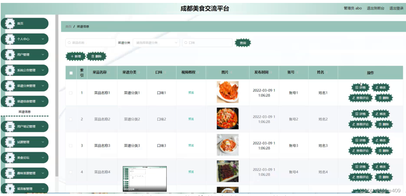
Task: Sort table by 姓名 column arrows
Action: point(327,73)
